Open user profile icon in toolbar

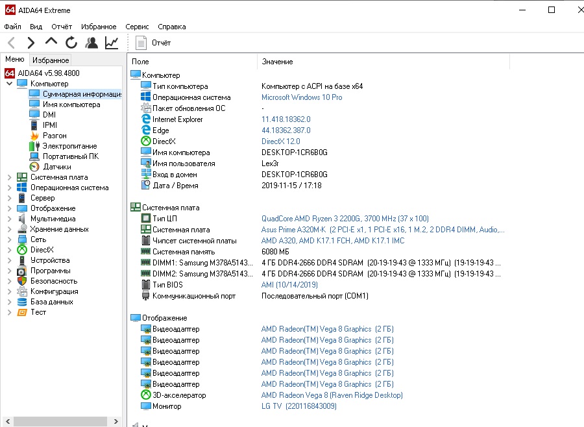[x=91, y=43]
